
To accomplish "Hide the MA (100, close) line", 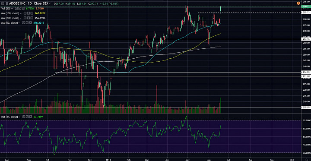I will (x=25, y=13).
